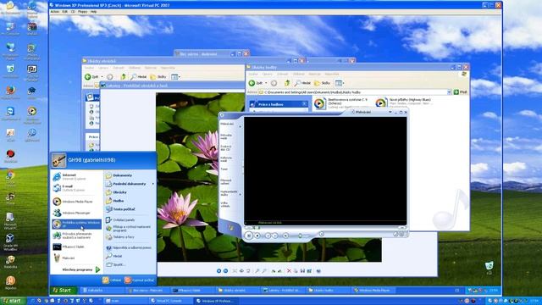Open Hledat search in the Start menu
Image resolution: width=542 pixels, height=305 pixels.
click(130, 256)
